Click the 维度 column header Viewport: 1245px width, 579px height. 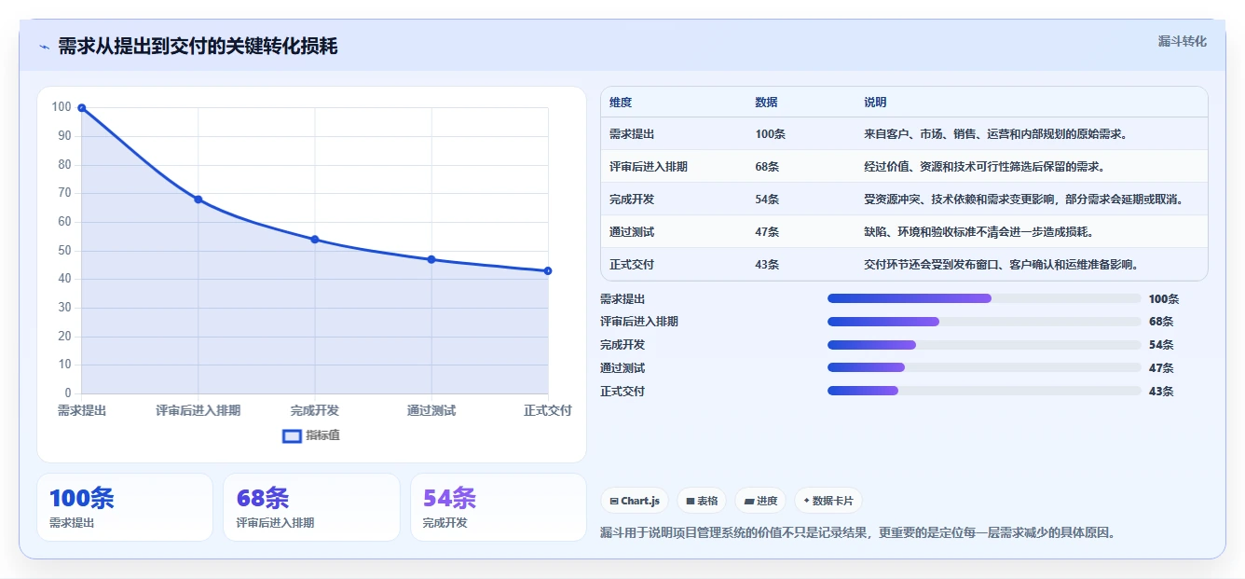(621, 103)
